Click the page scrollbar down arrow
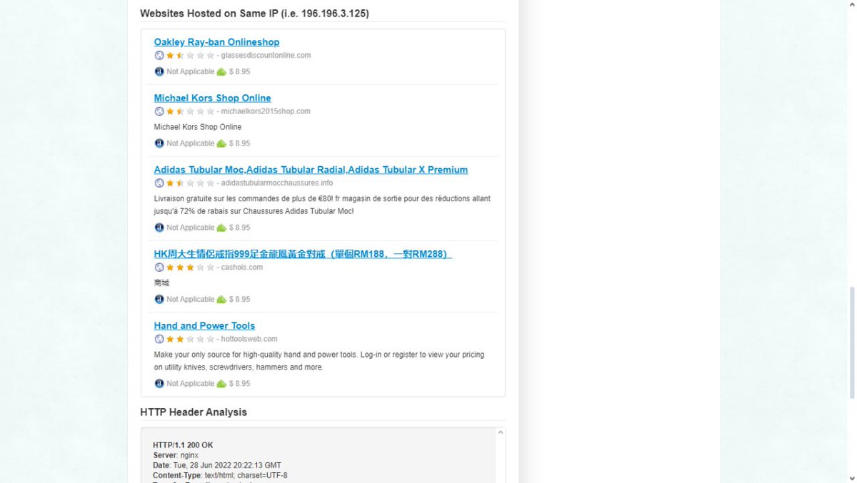This screenshot has height=483, width=857. pos(851,478)
